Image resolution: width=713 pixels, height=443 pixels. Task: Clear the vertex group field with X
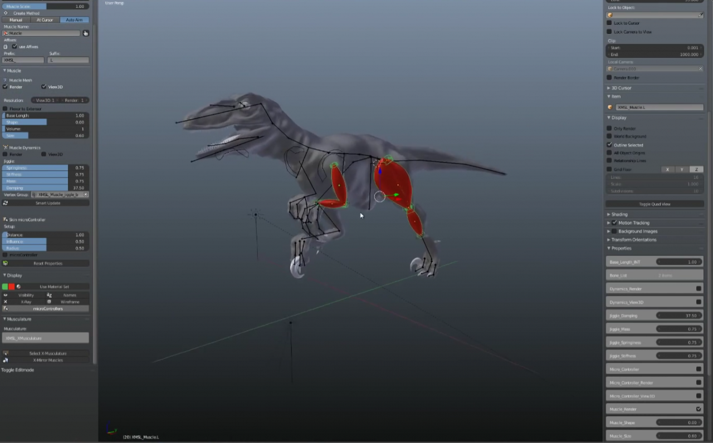pyautogui.click(x=85, y=195)
